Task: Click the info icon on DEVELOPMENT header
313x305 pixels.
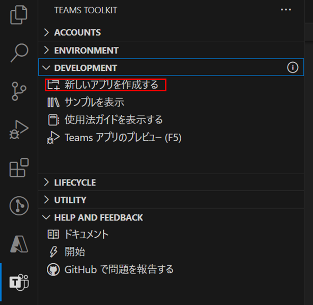Action: [x=293, y=67]
